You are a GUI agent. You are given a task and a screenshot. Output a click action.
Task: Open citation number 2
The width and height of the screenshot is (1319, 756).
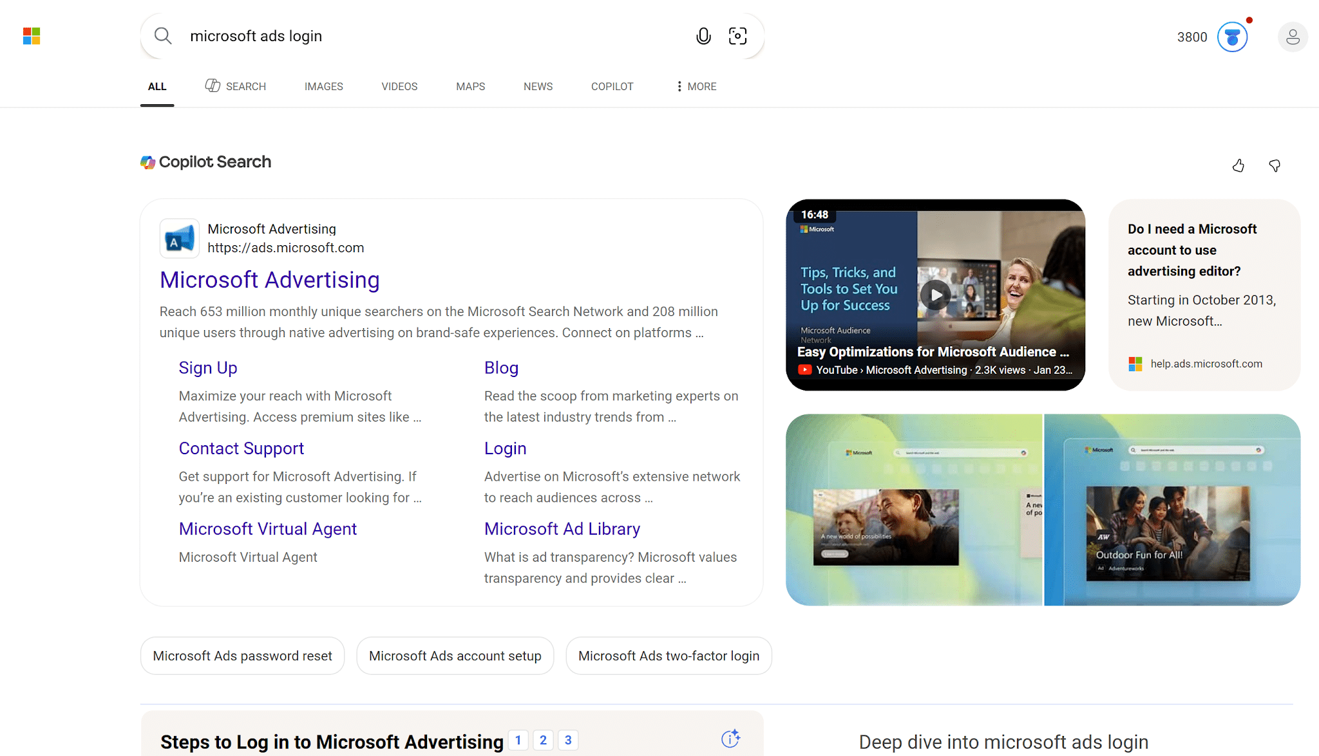[x=543, y=740]
